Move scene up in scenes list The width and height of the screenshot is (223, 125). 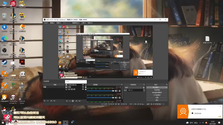point(51,101)
